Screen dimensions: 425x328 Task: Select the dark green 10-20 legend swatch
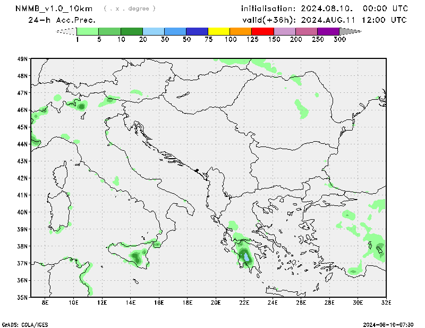click(132, 32)
